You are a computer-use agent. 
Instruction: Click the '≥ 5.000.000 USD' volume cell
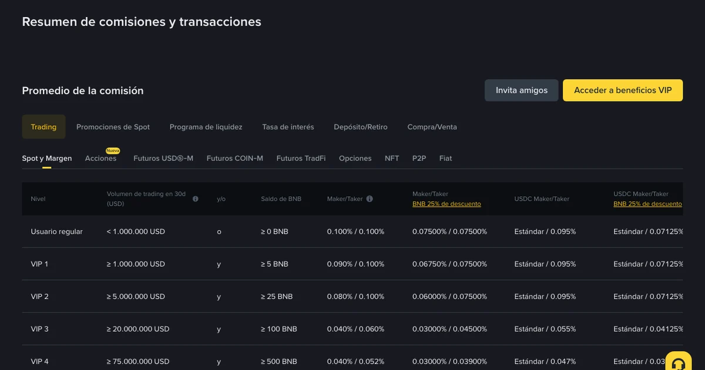tap(136, 297)
